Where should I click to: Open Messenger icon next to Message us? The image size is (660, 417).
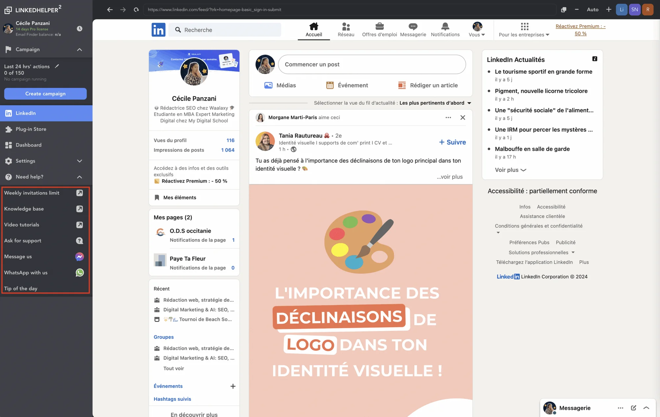click(x=80, y=257)
